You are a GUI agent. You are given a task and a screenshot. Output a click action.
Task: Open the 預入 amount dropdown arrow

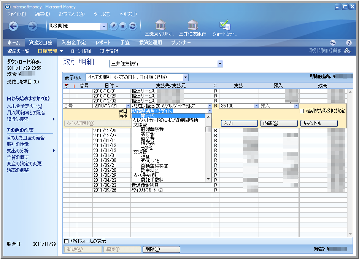297,106
